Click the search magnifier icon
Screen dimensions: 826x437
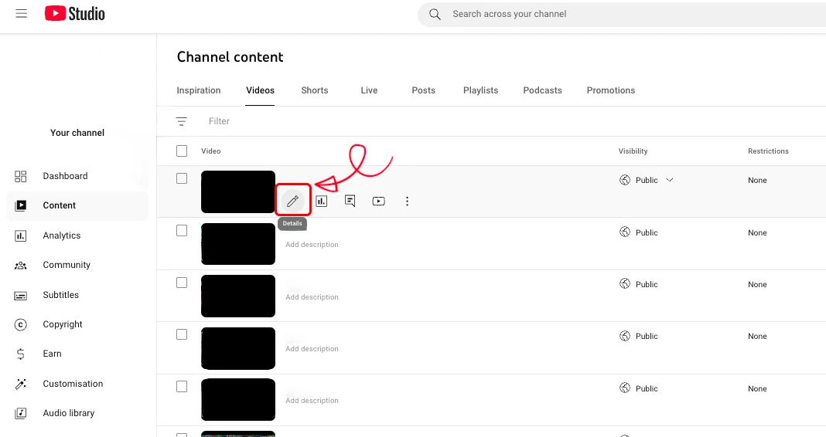[x=435, y=14]
